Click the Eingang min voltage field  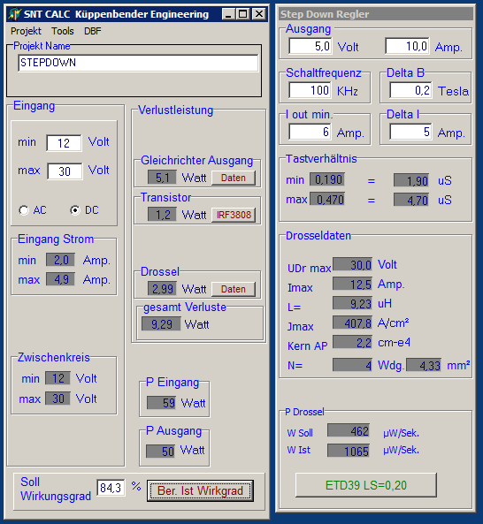tap(64, 143)
